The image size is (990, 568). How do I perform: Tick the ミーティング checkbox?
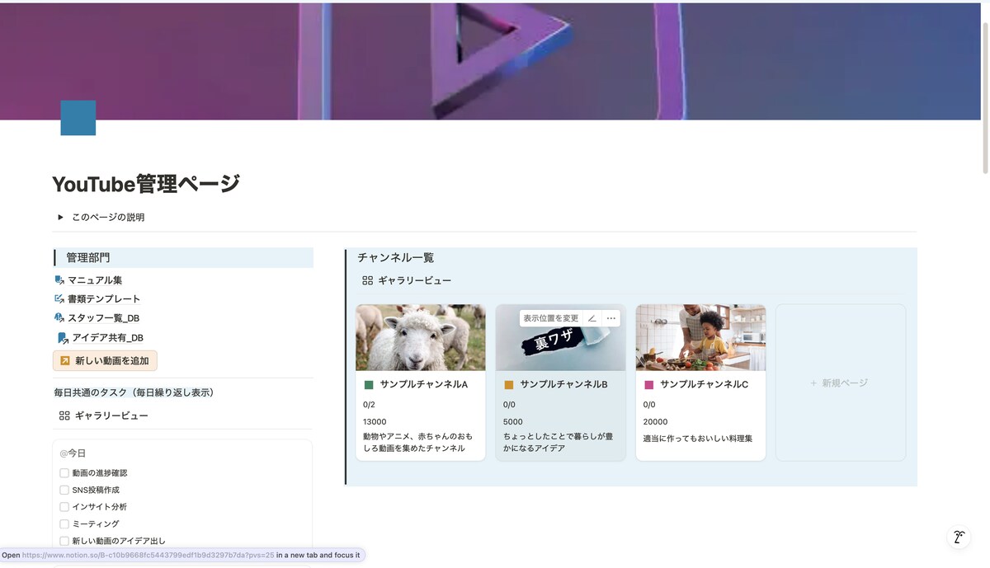point(64,524)
